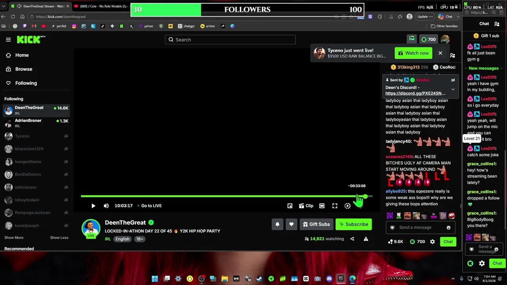Image resolution: width=507 pixels, height=285 pixels.
Task: Open Discord from the taskbar
Action: [329, 279]
